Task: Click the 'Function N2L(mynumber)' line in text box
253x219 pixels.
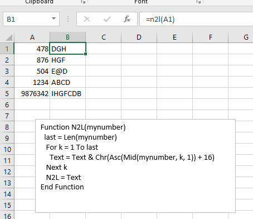Action: (x=83, y=127)
